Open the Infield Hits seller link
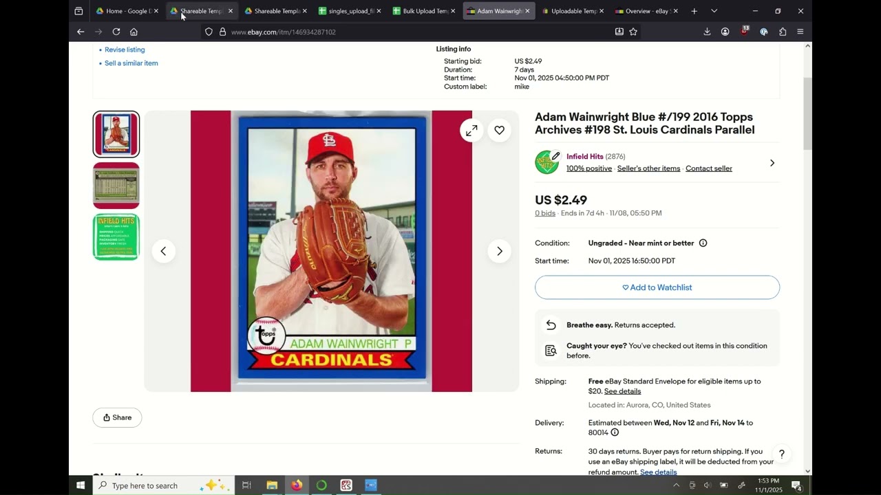The image size is (881, 495). [x=585, y=157]
